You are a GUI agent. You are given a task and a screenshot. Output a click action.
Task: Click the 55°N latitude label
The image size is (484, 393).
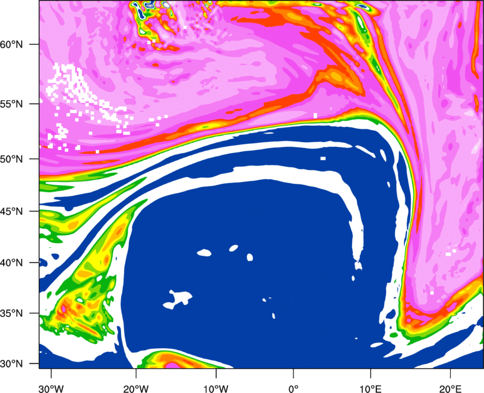tap(11, 103)
